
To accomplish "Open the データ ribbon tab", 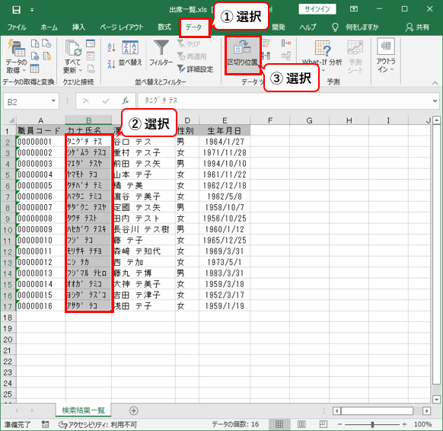I will [x=194, y=27].
